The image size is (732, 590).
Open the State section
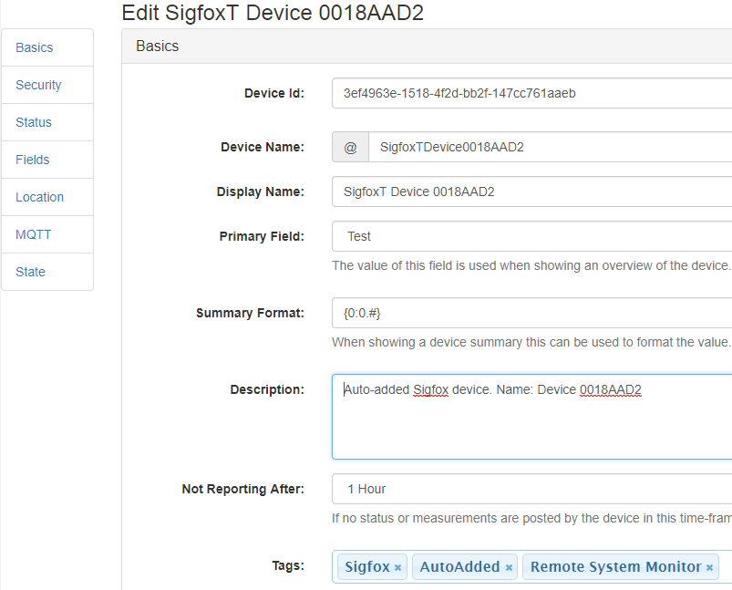pyautogui.click(x=30, y=271)
